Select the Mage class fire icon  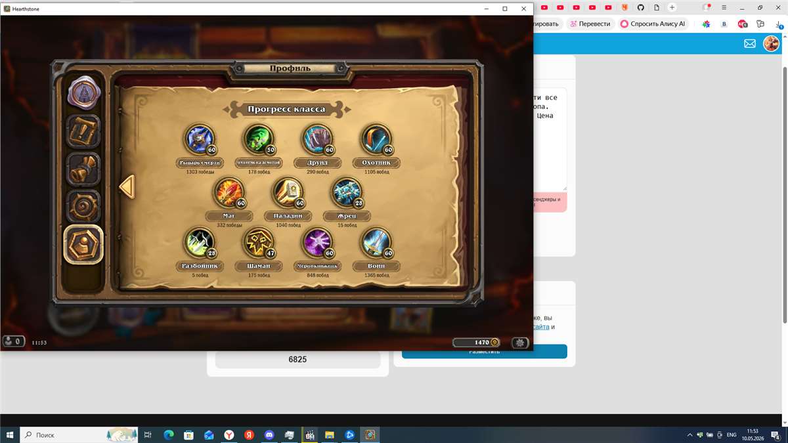point(229,193)
